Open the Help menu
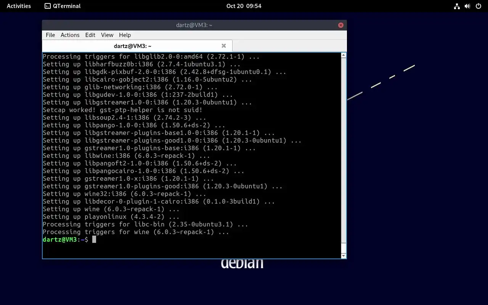The height and width of the screenshot is (305, 488). click(x=125, y=35)
